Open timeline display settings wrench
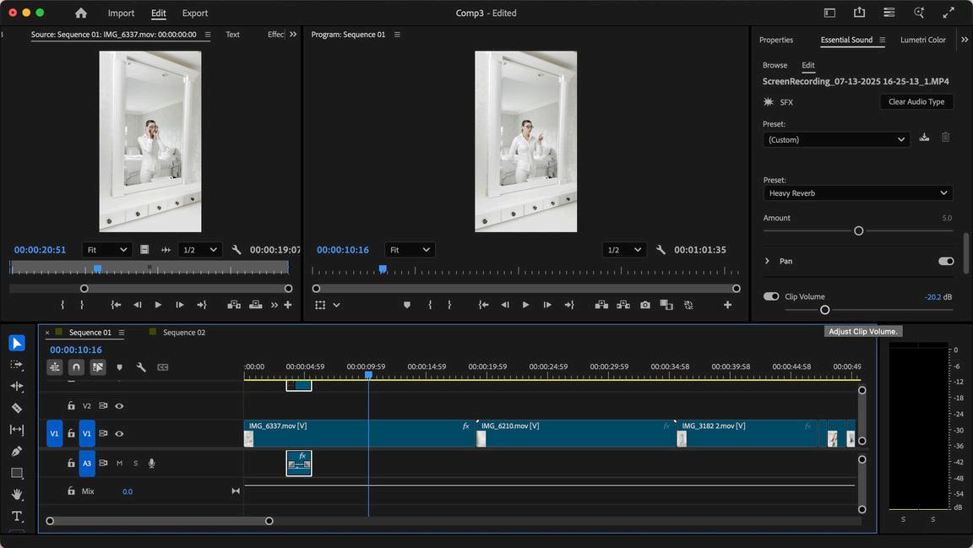973x548 pixels. tap(141, 367)
